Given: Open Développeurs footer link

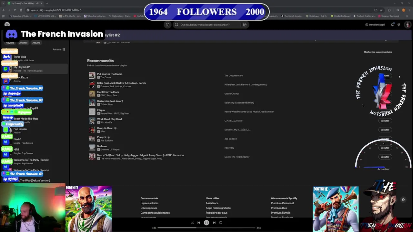Looking at the screenshot, I should coord(149,208).
